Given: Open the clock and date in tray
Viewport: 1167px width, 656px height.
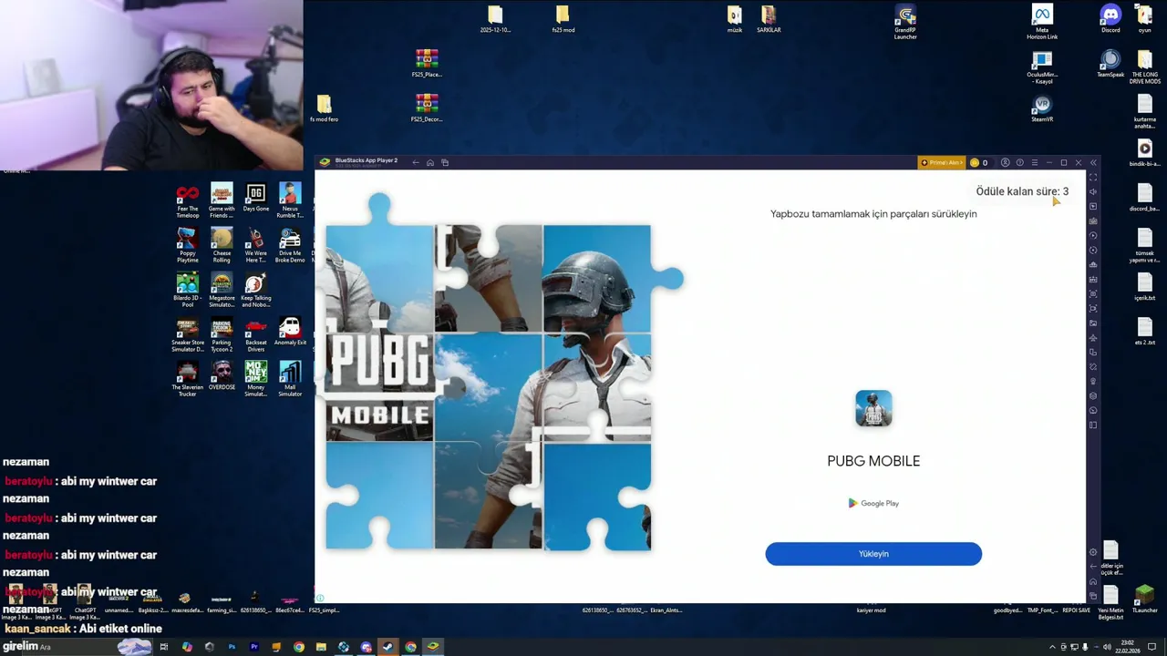Looking at the screenshot, I should [x=1128, y=647].
